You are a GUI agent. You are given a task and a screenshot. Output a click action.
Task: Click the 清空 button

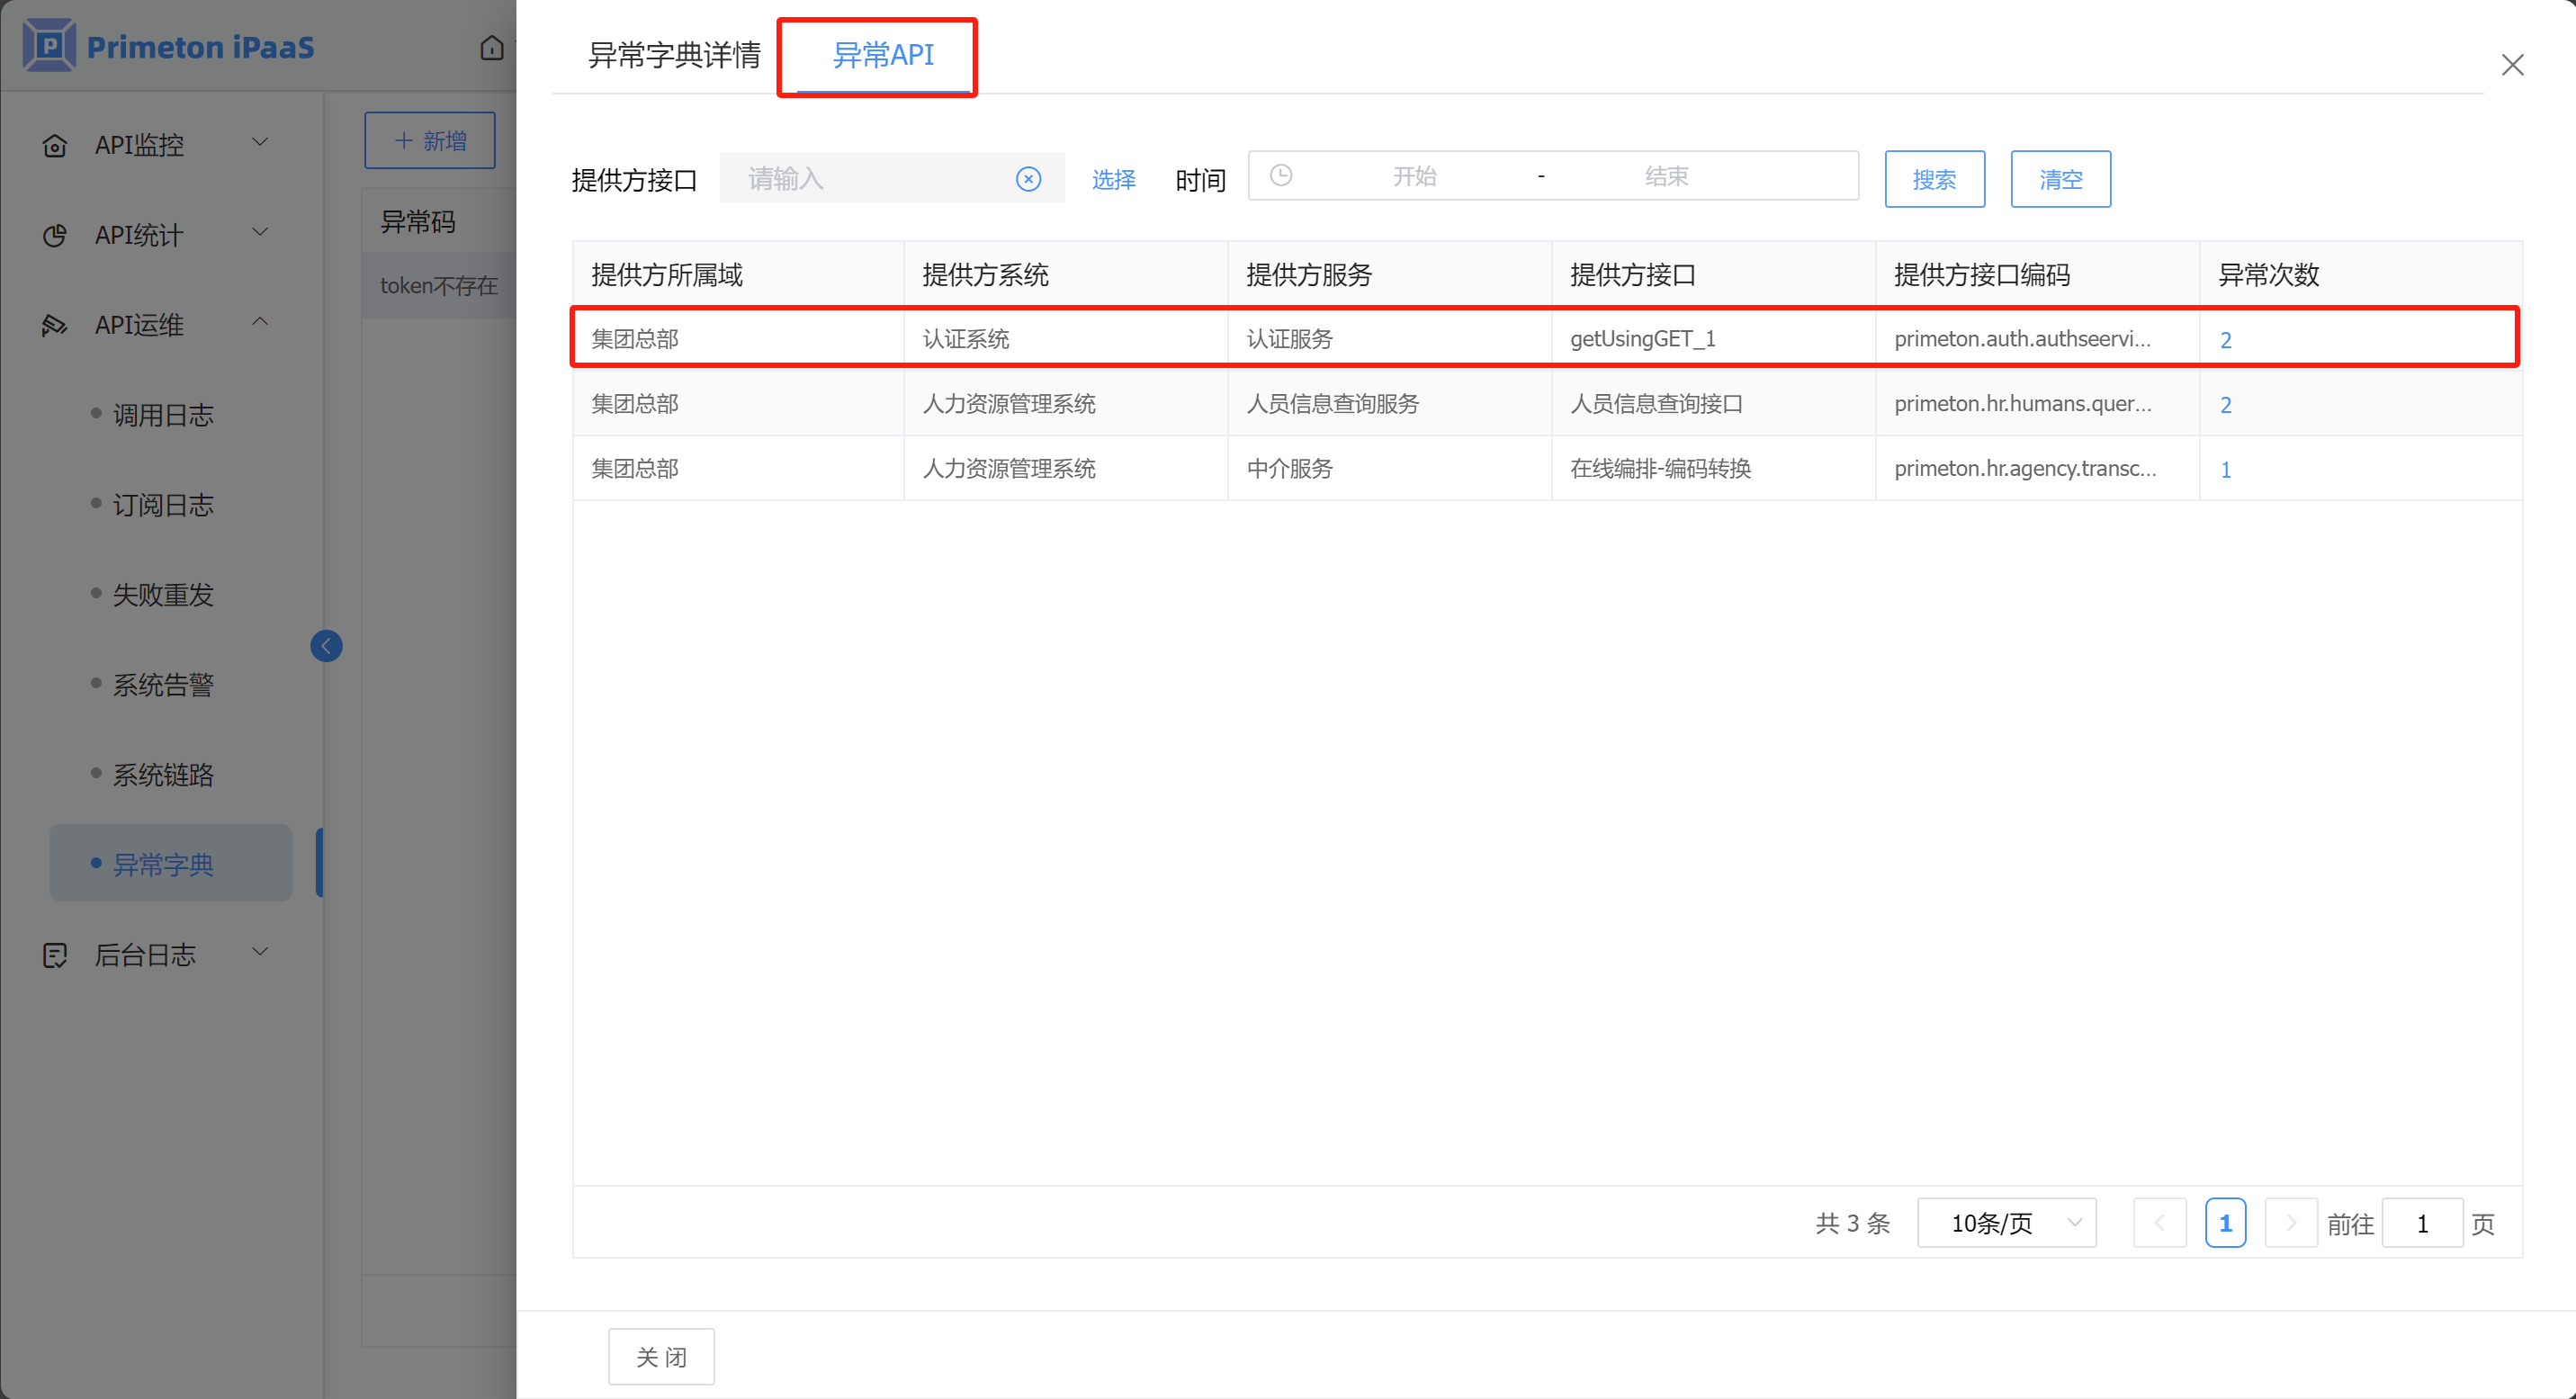pos(2060,179)
